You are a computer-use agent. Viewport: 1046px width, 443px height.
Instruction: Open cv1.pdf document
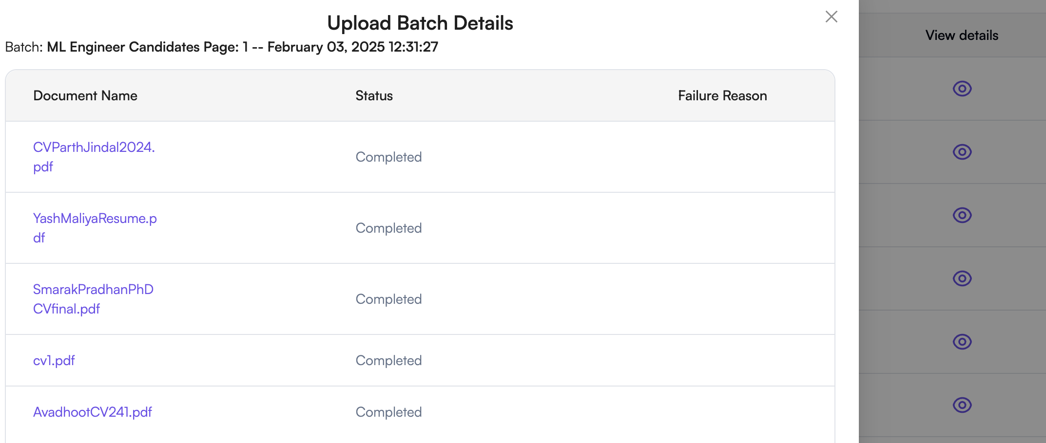[x=54, y=360]
